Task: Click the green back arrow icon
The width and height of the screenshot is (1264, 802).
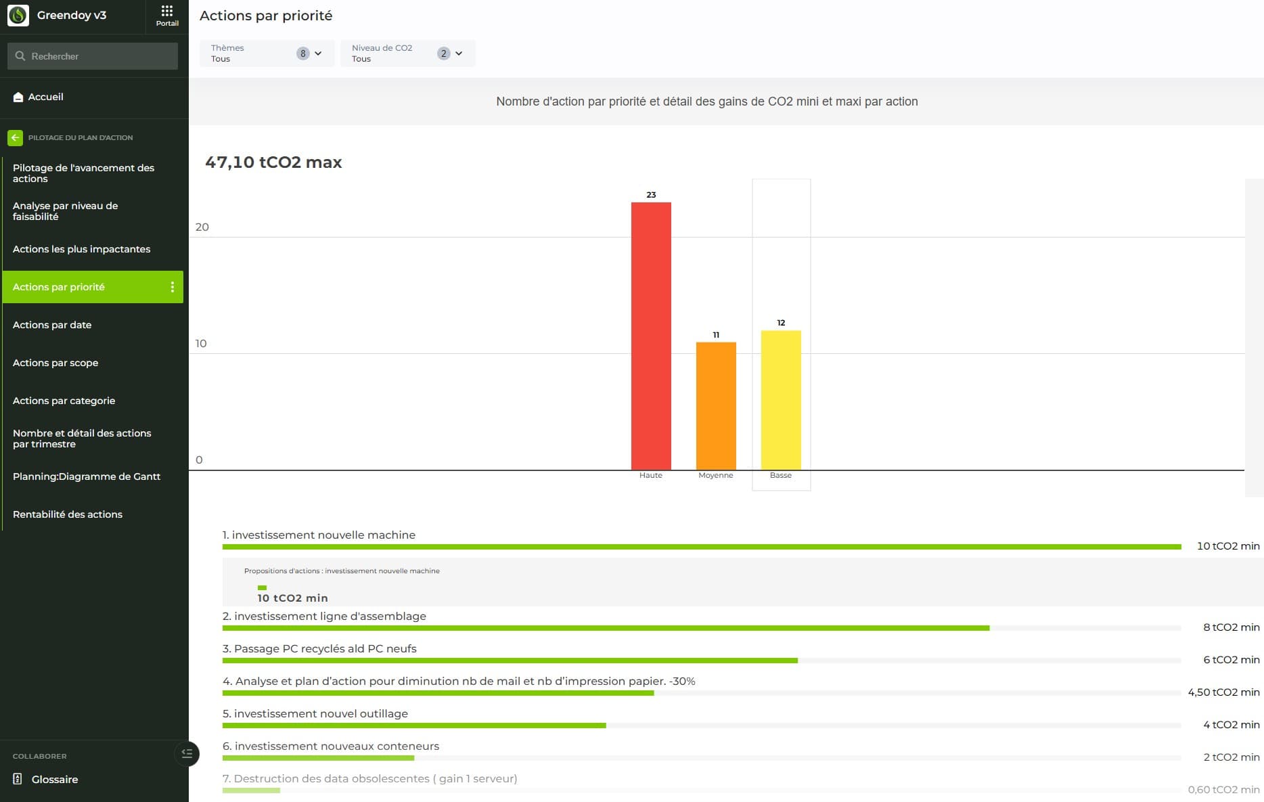Action: tap(15, 137)
